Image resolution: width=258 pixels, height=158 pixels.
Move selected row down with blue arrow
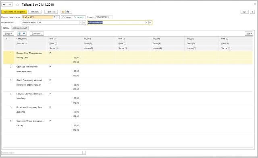pos(24,34)
